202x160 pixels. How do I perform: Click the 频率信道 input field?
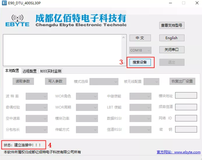(x=186, y=107)
